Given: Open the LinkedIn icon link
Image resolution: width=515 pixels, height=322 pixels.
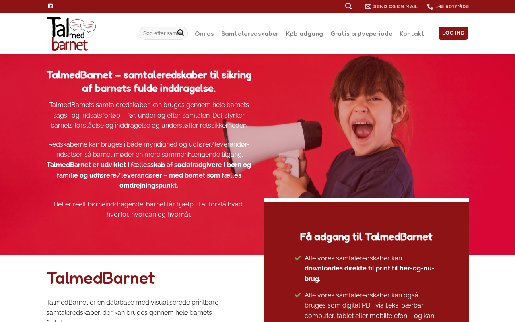Looking at the screenshot, I should [x=50, y=6].
